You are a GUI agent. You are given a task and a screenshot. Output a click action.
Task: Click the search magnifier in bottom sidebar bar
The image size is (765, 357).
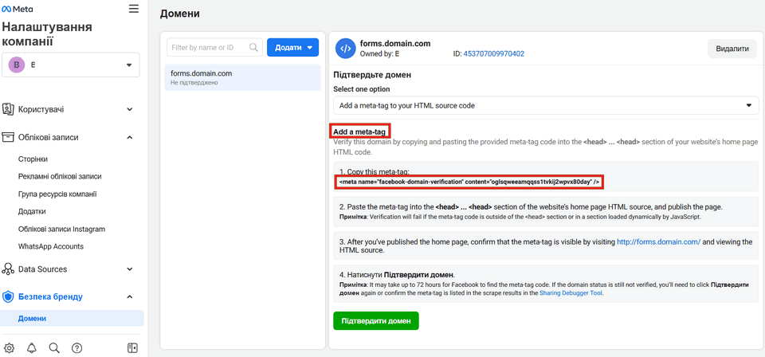tap(54, 348)
